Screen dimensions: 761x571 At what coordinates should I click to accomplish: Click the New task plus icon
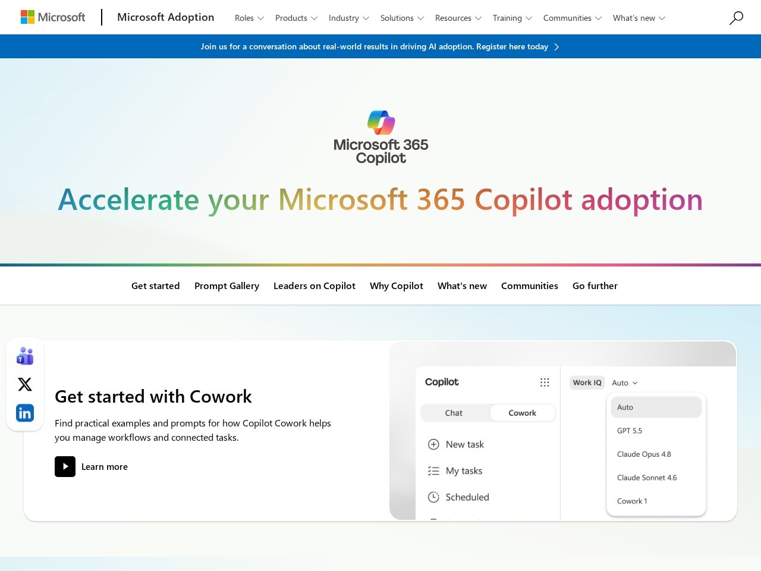coord(433,444)
